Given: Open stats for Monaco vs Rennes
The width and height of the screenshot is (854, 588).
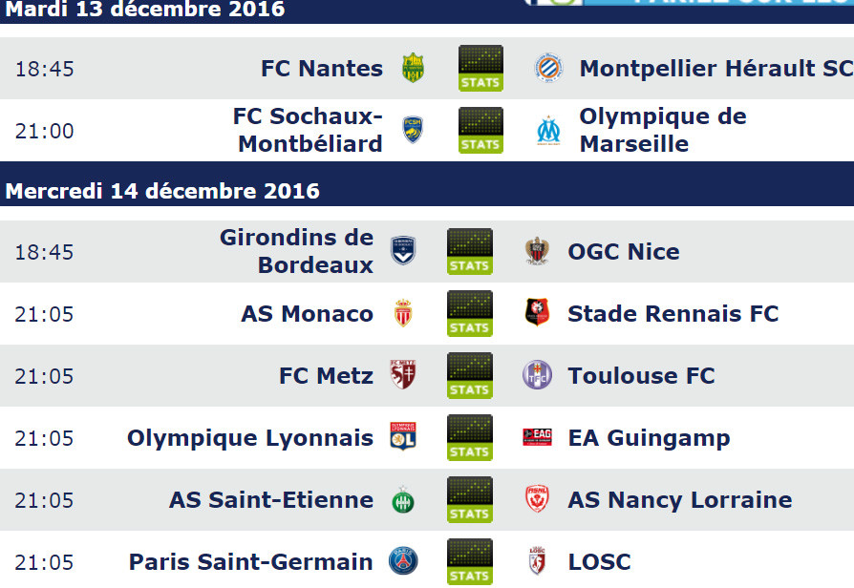Looking at the screenshot, I should [469, 314].
